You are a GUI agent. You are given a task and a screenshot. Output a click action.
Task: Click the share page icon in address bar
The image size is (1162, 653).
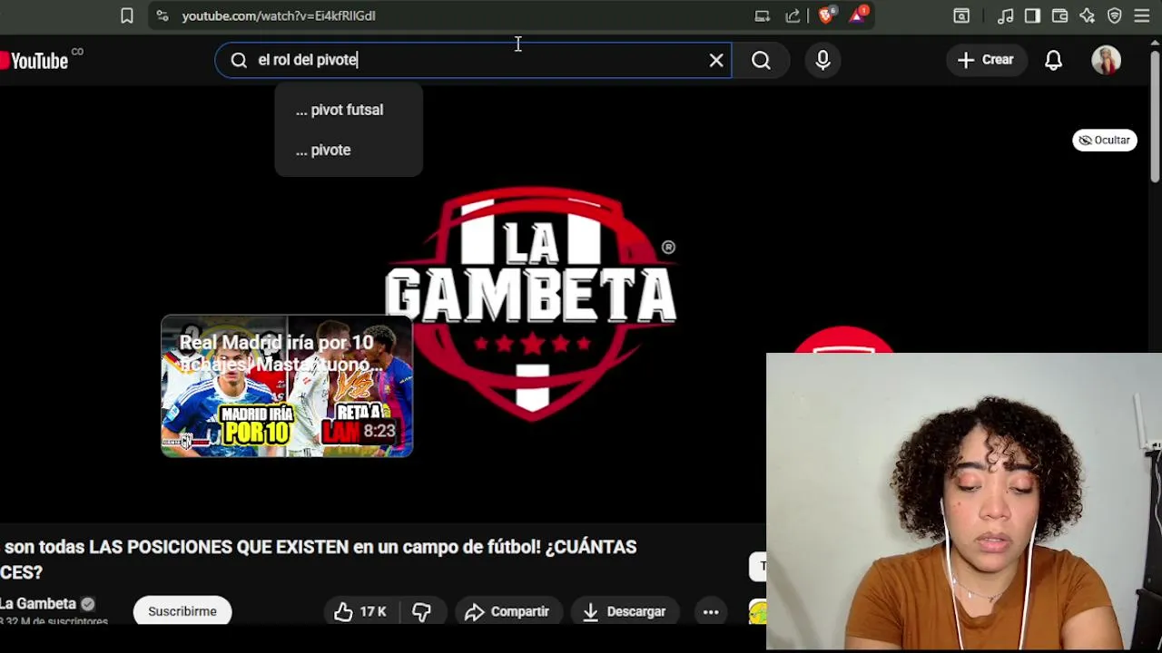(793, 15)
